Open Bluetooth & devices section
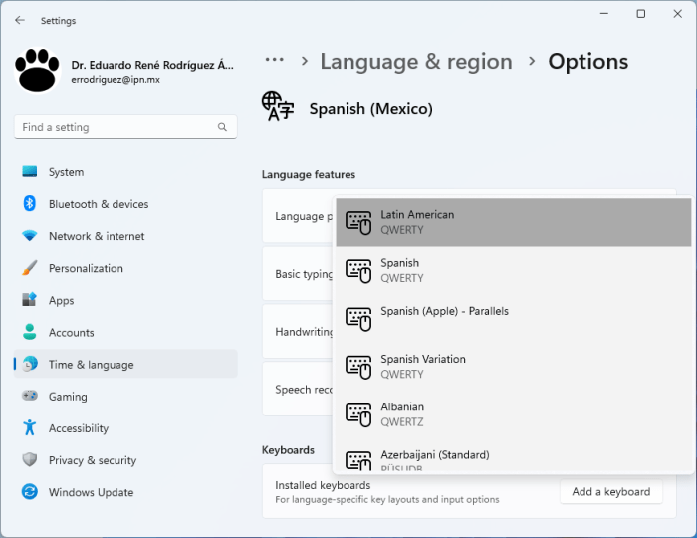The width and height of the screenshot is (697, 538). click(98, 204)
